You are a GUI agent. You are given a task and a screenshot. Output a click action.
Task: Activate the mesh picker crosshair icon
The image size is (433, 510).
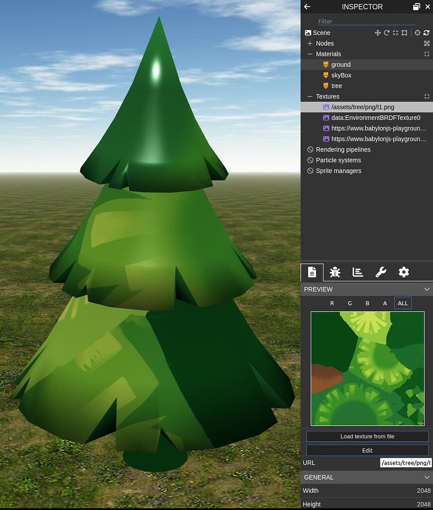pos(418,33)
